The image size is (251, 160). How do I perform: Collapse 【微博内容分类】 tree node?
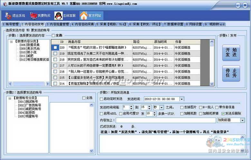11,42
